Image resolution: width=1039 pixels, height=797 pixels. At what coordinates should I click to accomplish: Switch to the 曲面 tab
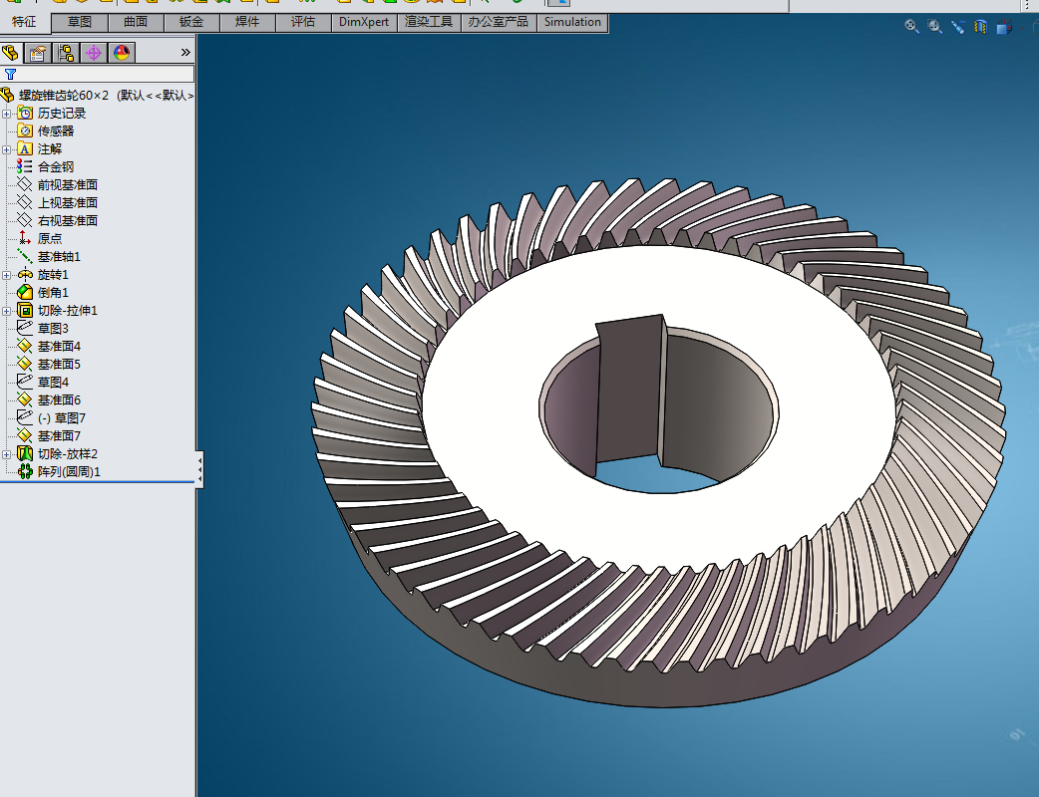point(136,22)
